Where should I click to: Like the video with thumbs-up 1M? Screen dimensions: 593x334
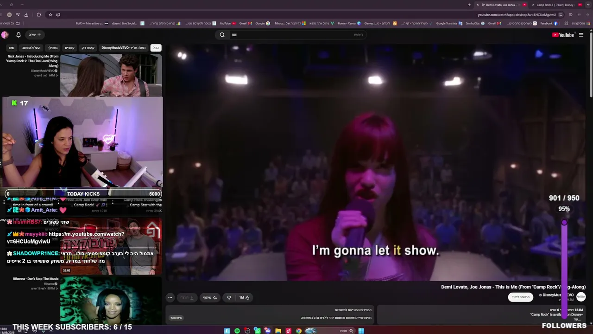[244, 297]
